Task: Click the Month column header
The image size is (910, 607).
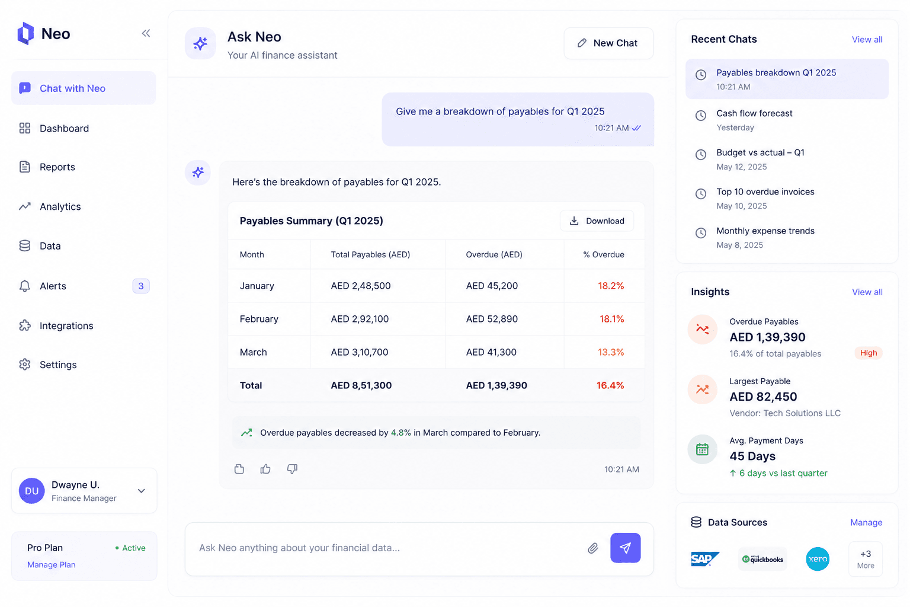Action: pyautogui.click(x=252, y=255)
